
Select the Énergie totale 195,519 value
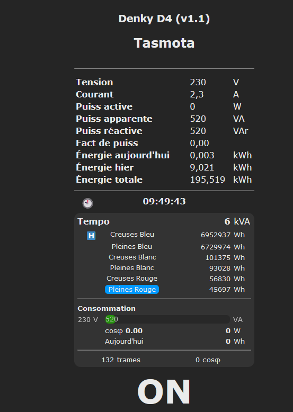point(207,180)
